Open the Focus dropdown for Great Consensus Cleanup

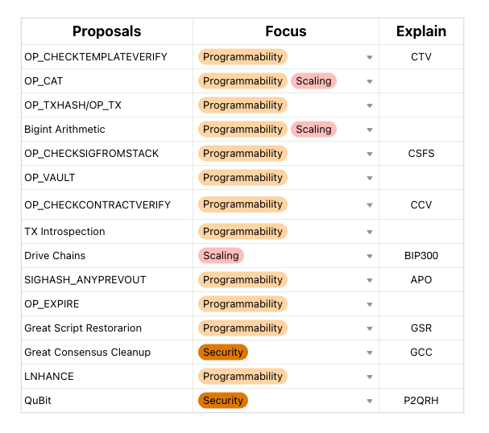coord(370,353)
